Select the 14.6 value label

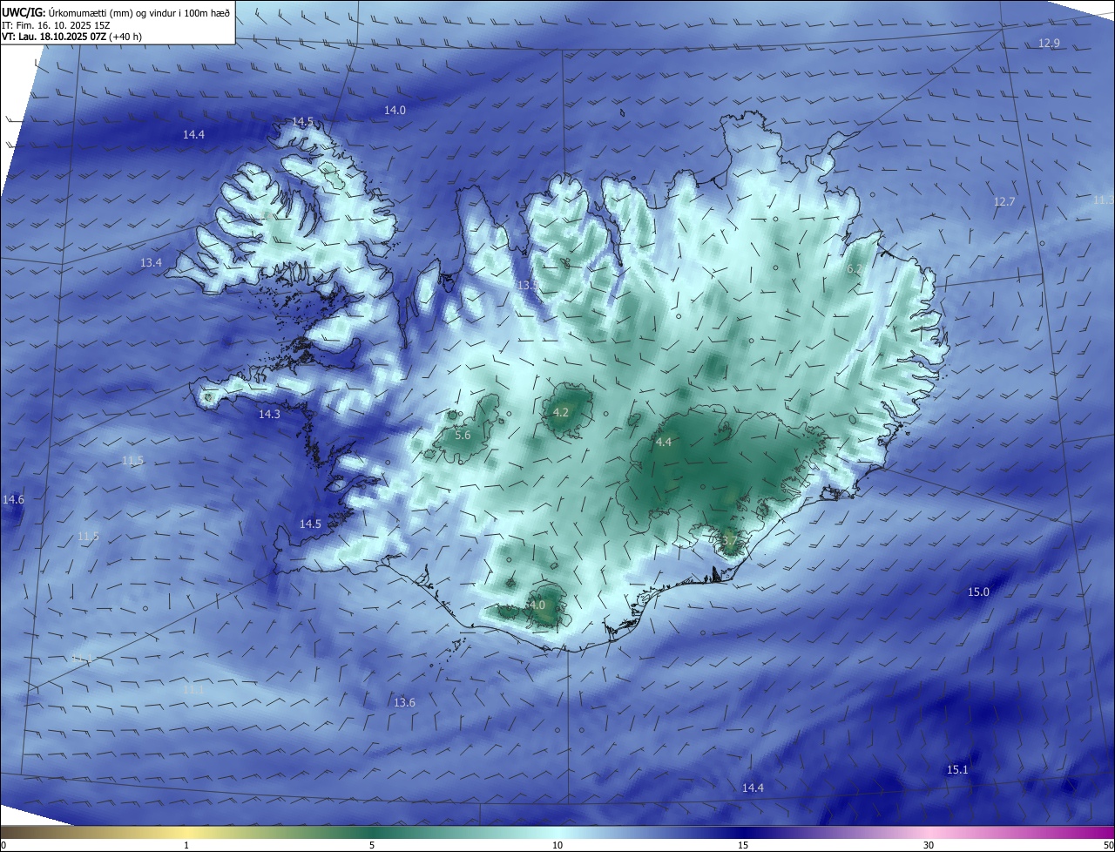[13, 500]
